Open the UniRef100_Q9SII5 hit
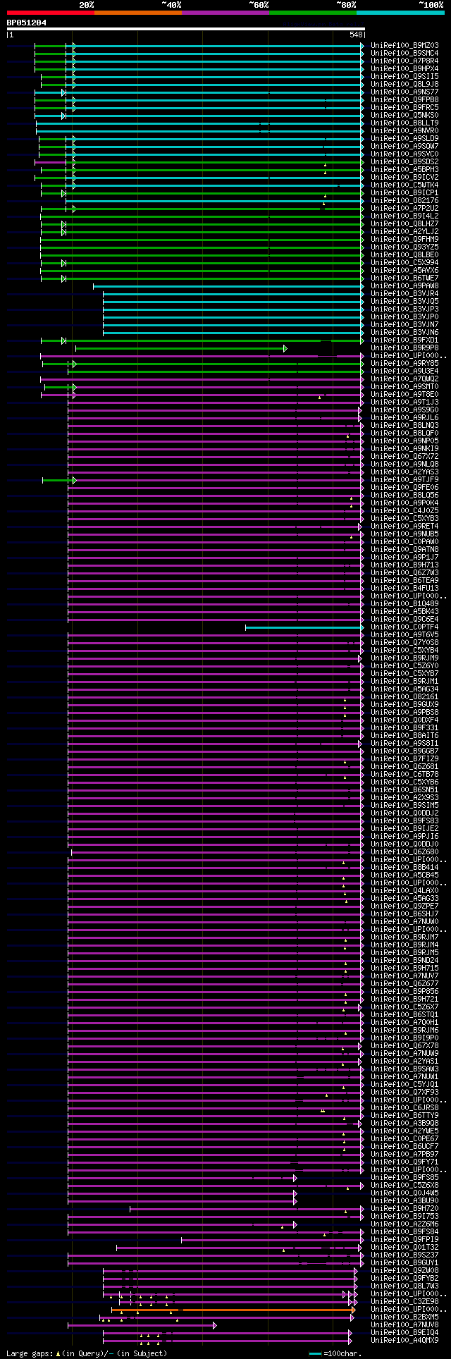This screenshot has height=1359, width=451. tap(404, 76)
